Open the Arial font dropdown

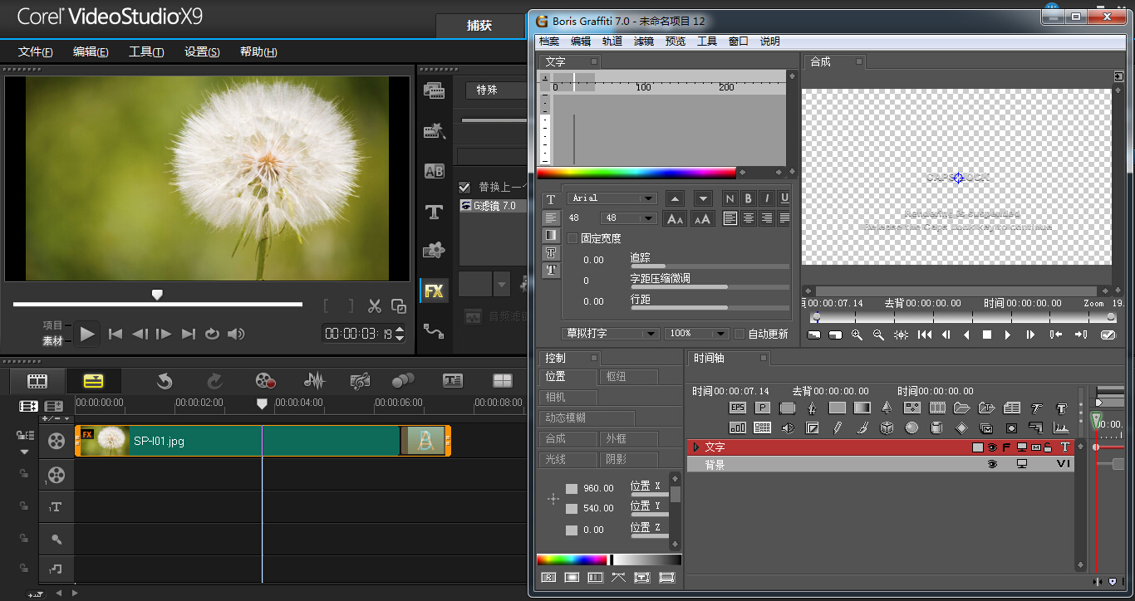612,198
